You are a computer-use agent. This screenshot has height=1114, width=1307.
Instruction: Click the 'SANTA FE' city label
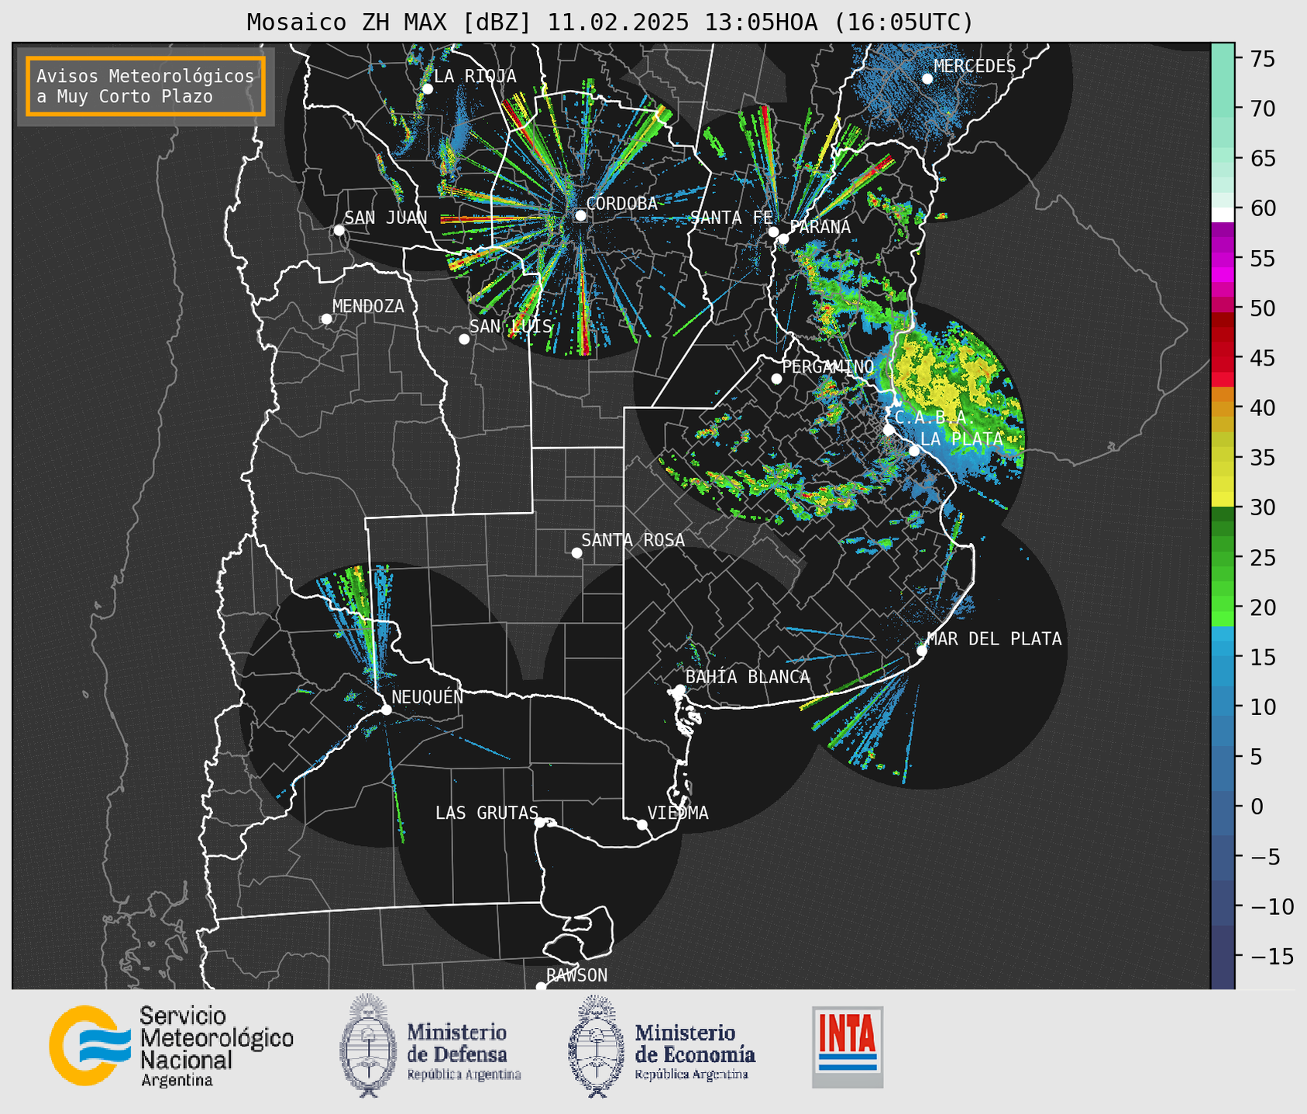(731, 218)
